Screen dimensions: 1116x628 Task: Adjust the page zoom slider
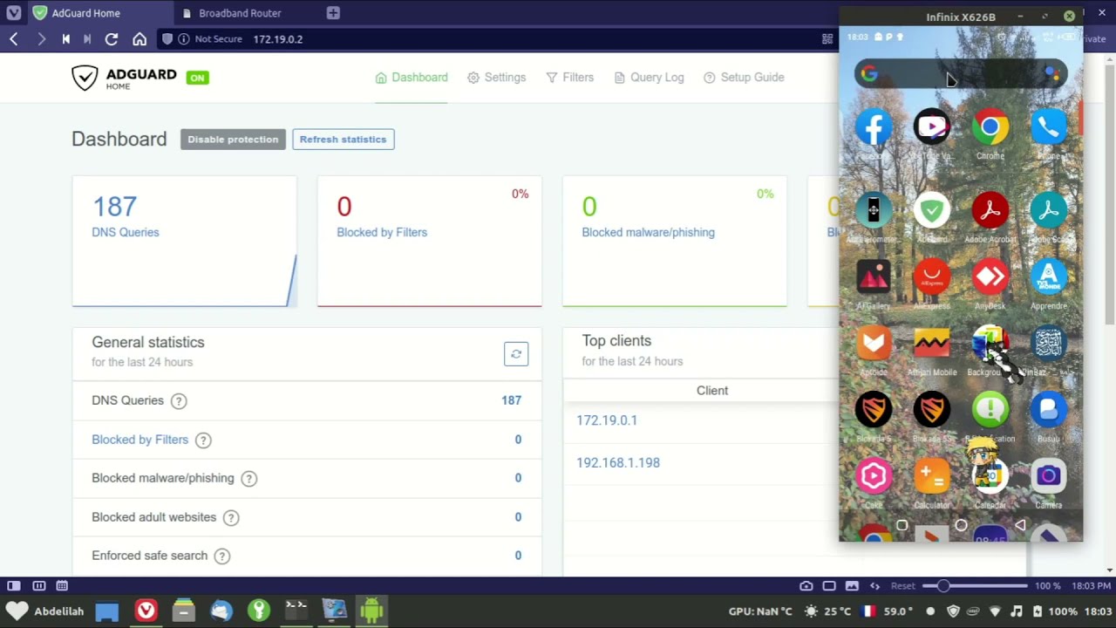click(x=942, y=586)
